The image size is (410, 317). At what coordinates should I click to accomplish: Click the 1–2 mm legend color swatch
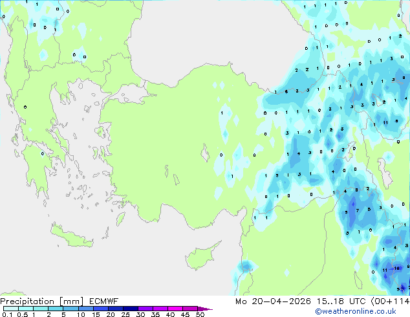41,309
